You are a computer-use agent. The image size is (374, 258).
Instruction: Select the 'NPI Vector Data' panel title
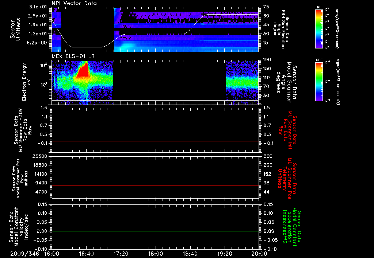(75, 3)
